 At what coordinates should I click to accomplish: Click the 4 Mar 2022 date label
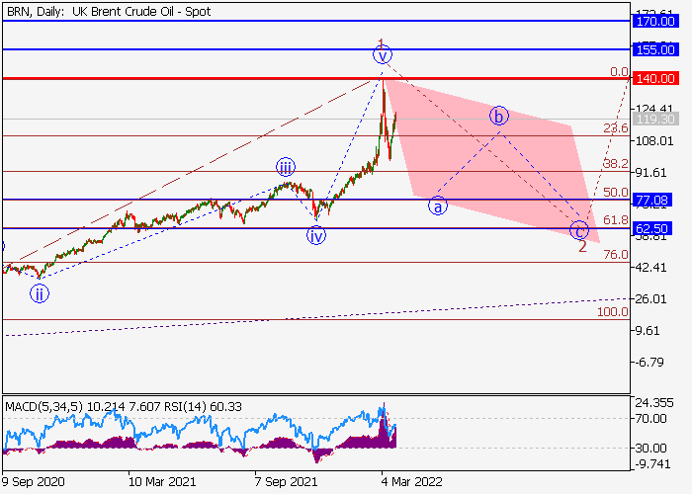pyautogui.click(x=409, y=480)
